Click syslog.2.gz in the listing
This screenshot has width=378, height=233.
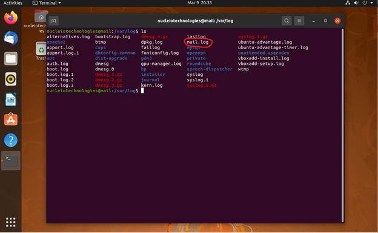tap(202, 85)
